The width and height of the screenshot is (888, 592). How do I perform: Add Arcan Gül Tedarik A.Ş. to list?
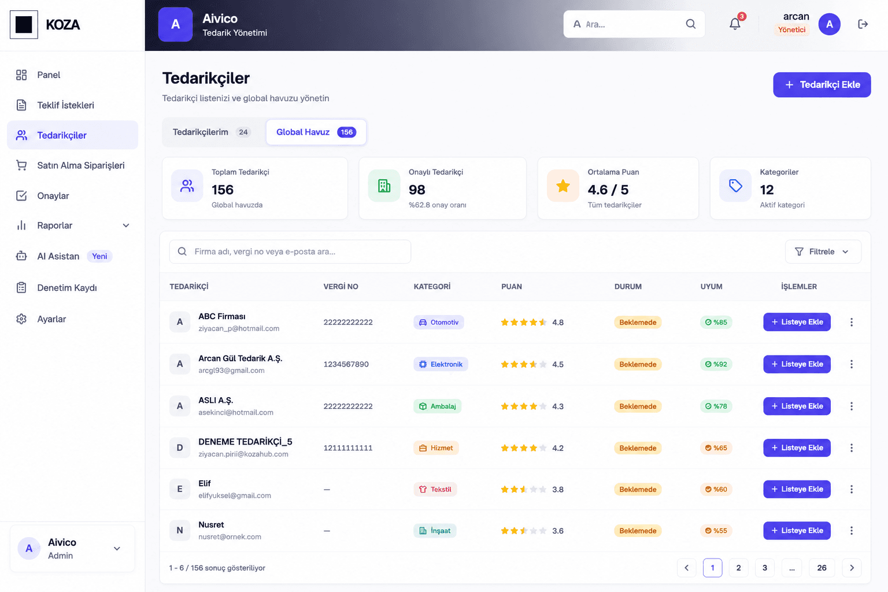coord(797,364)
